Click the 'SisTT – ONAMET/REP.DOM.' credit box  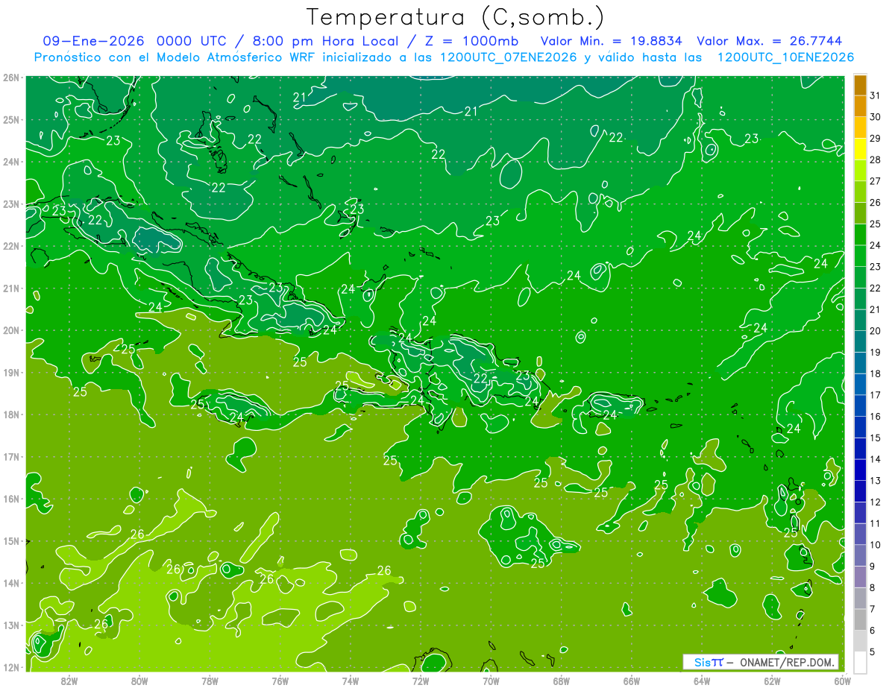[x=761, y=662]
